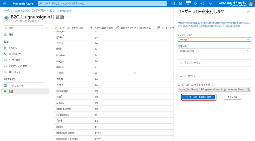This screenshot has width=255, height=141.
Task: Open the アプリケーション webapp1 dropdown
Action: (214, 39)
